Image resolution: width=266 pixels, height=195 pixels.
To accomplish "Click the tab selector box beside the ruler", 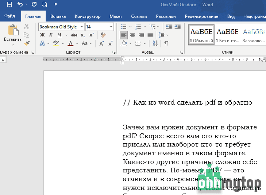I will click(x=3, y=60).
